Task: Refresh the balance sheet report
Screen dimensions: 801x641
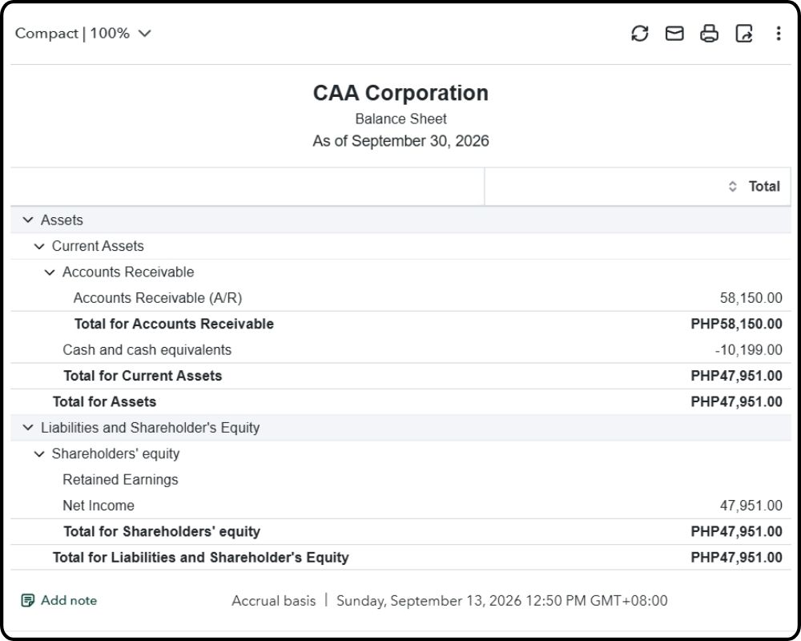Action: 639,33
